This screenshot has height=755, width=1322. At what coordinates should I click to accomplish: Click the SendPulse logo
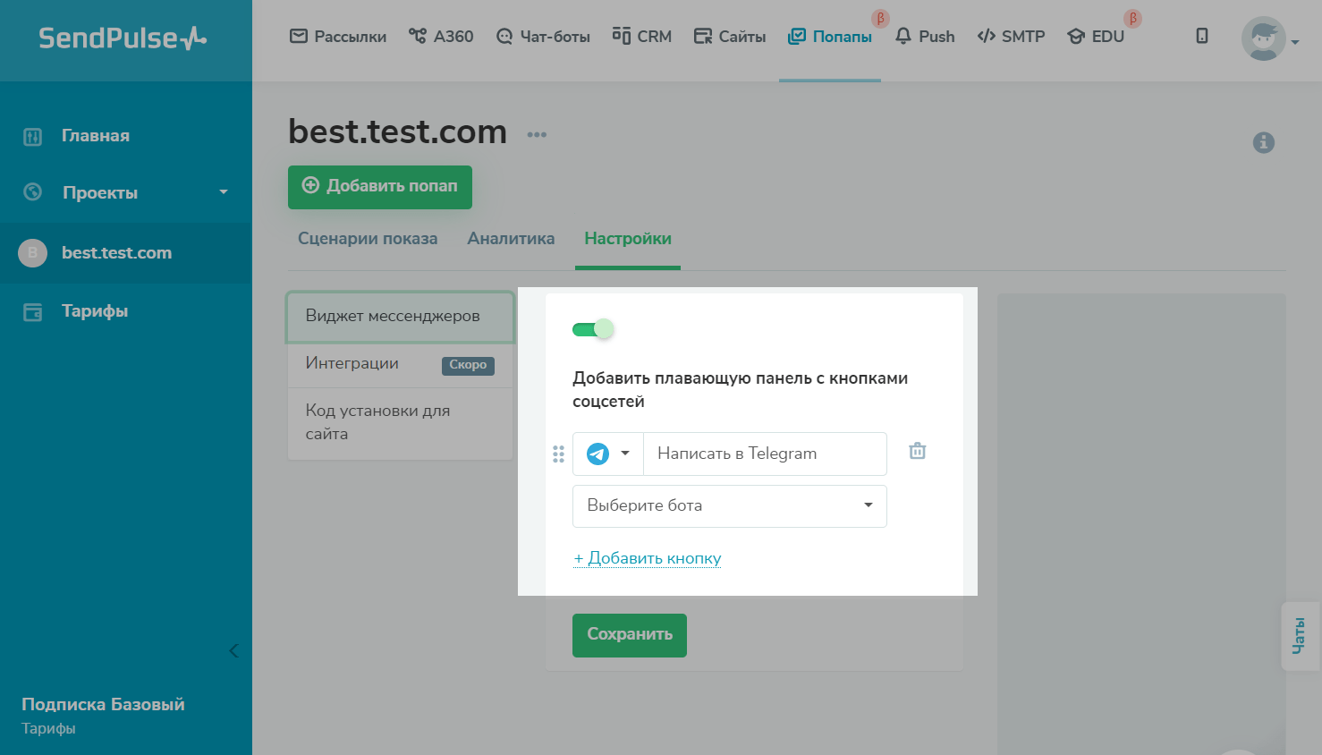[x=123, y=38]
